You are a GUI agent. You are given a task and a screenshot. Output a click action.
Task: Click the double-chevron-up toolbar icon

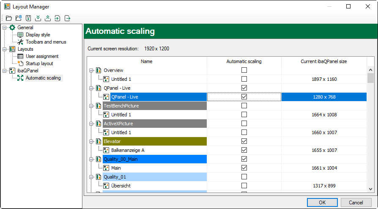click(48, 18)
